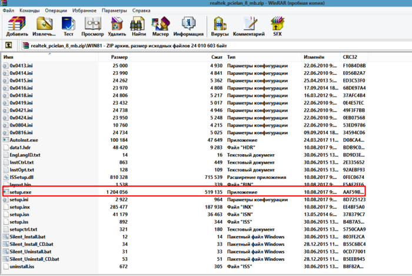Image resolution: width=412 pixels, height=276 pixels.
Task: Click the data1.hdr file icon
Action: pyautogui.click(x=5, y=148)
